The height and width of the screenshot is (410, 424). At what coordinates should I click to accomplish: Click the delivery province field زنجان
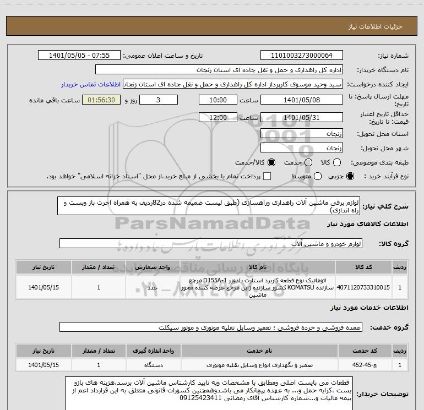click(302, 134)
